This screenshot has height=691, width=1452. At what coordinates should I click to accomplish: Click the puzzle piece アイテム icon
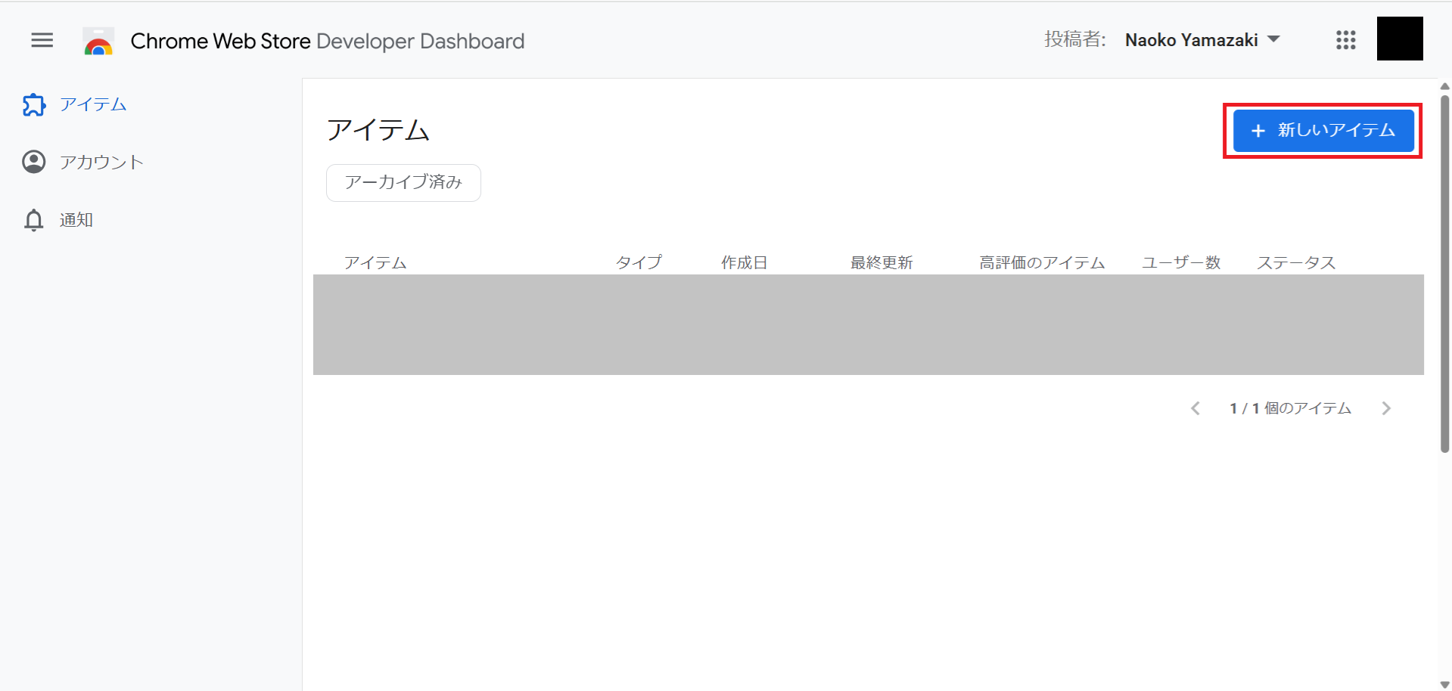(x=34, y=105)
